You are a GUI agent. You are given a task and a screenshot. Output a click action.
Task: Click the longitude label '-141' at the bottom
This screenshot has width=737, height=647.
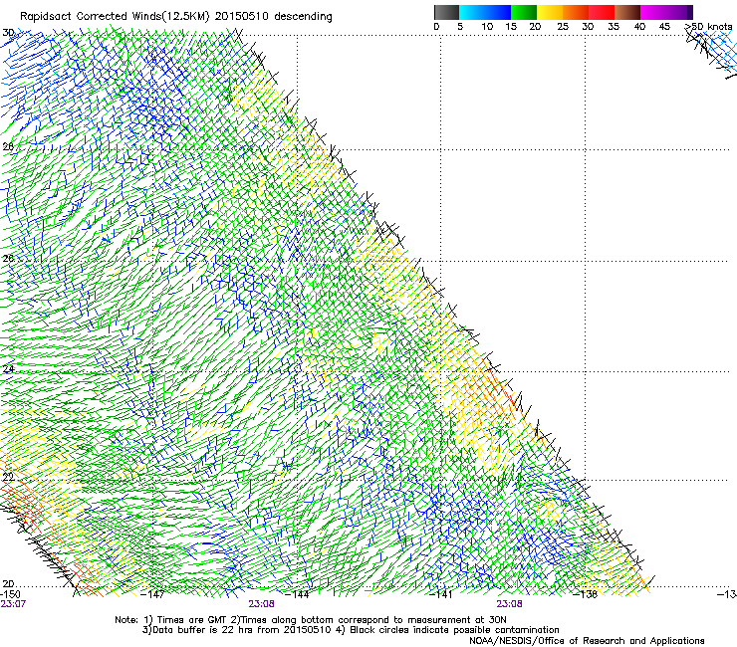441,594
